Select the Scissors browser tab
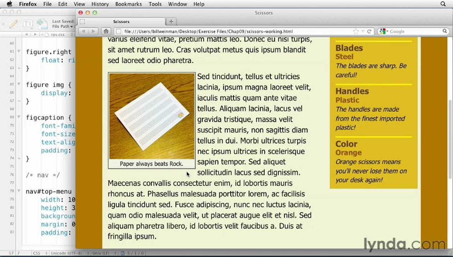The width and height of the screenshot is (453, 257). pos(121,21)
